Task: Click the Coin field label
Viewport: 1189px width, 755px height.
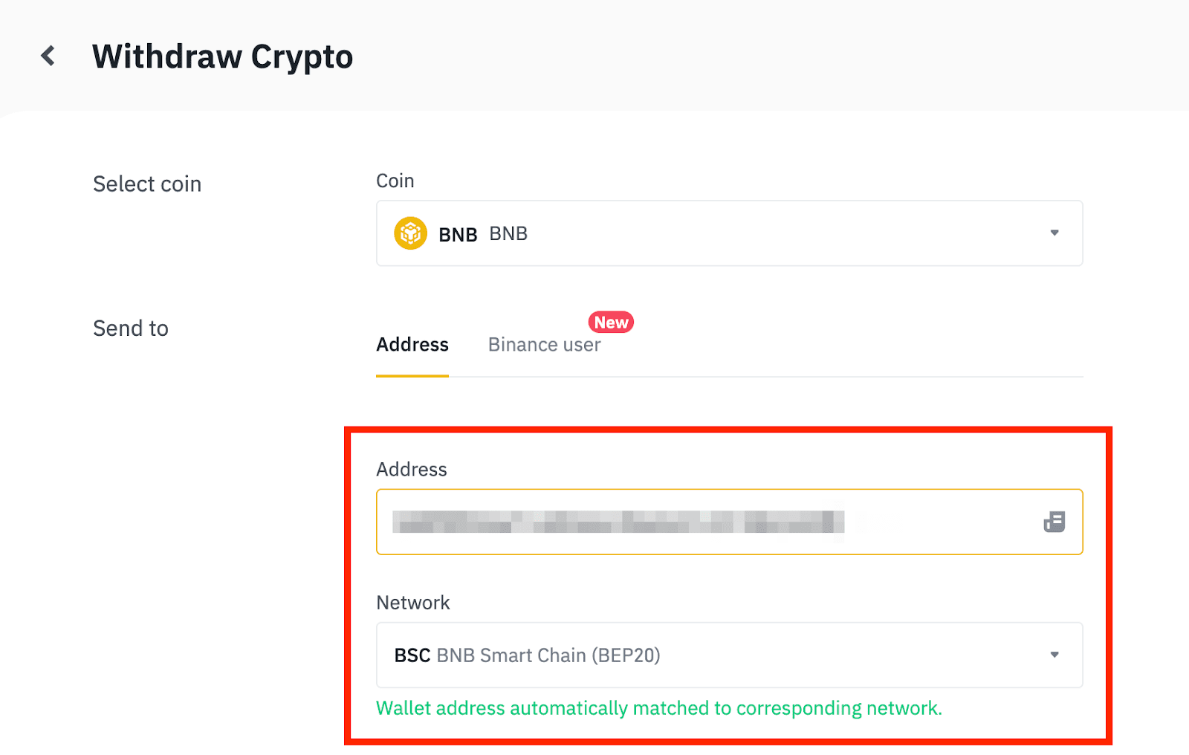Action: pyautogui.click(x=395, y=181)
